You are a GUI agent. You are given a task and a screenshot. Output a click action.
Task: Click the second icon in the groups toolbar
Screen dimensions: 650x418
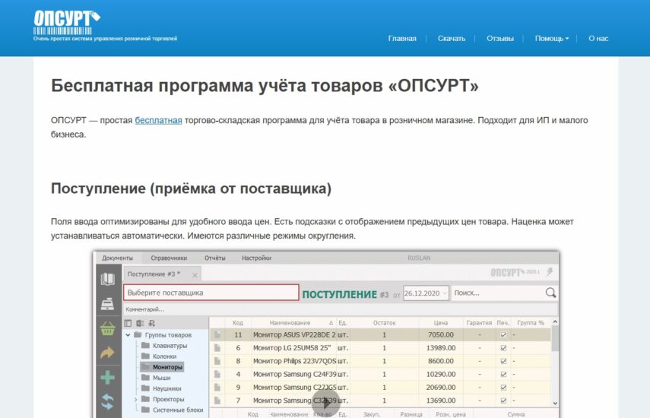(140, 323)
